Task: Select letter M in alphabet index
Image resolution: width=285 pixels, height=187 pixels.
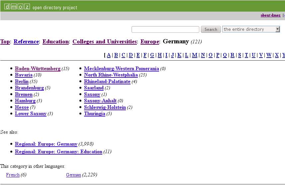Action: (194, 55)
